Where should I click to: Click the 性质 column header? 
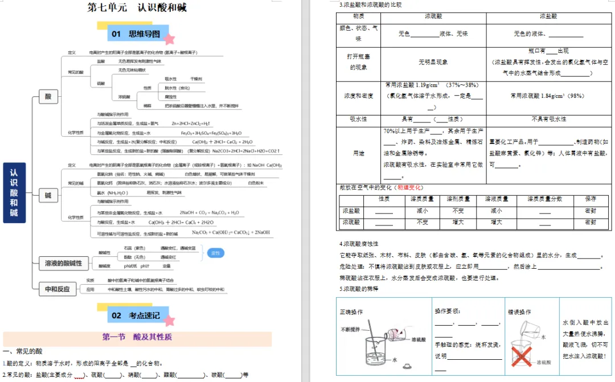[x=384, y=199]
